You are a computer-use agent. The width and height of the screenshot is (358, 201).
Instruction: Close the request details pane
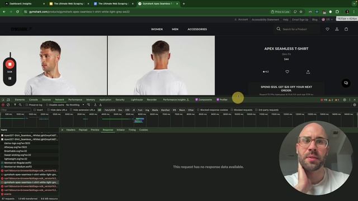(62, 130)
